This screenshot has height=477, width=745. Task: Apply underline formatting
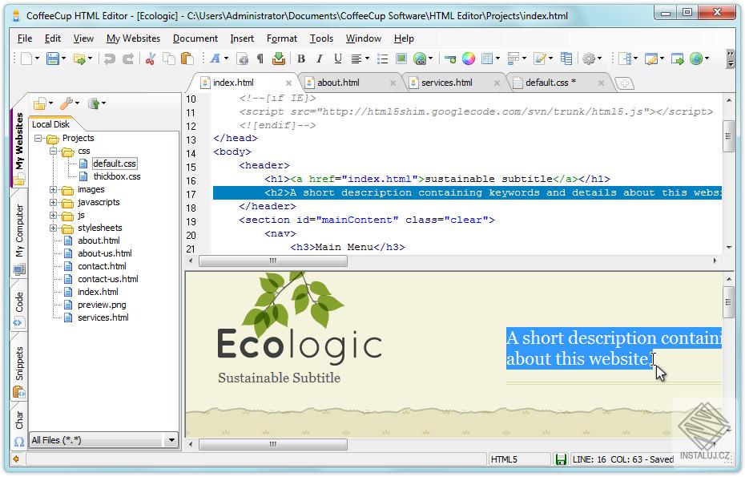pos(337,59)
